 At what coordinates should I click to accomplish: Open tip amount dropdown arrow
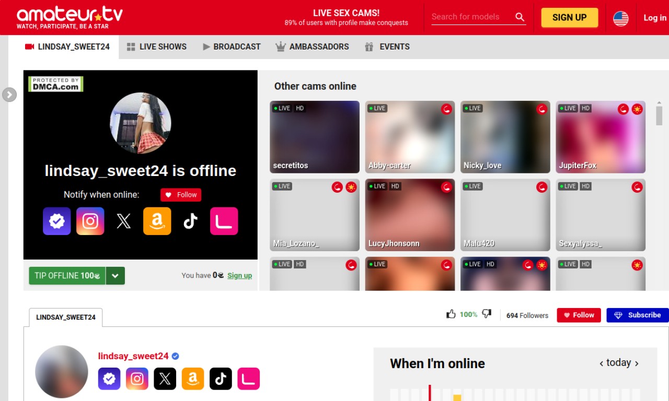click(116, 276)
